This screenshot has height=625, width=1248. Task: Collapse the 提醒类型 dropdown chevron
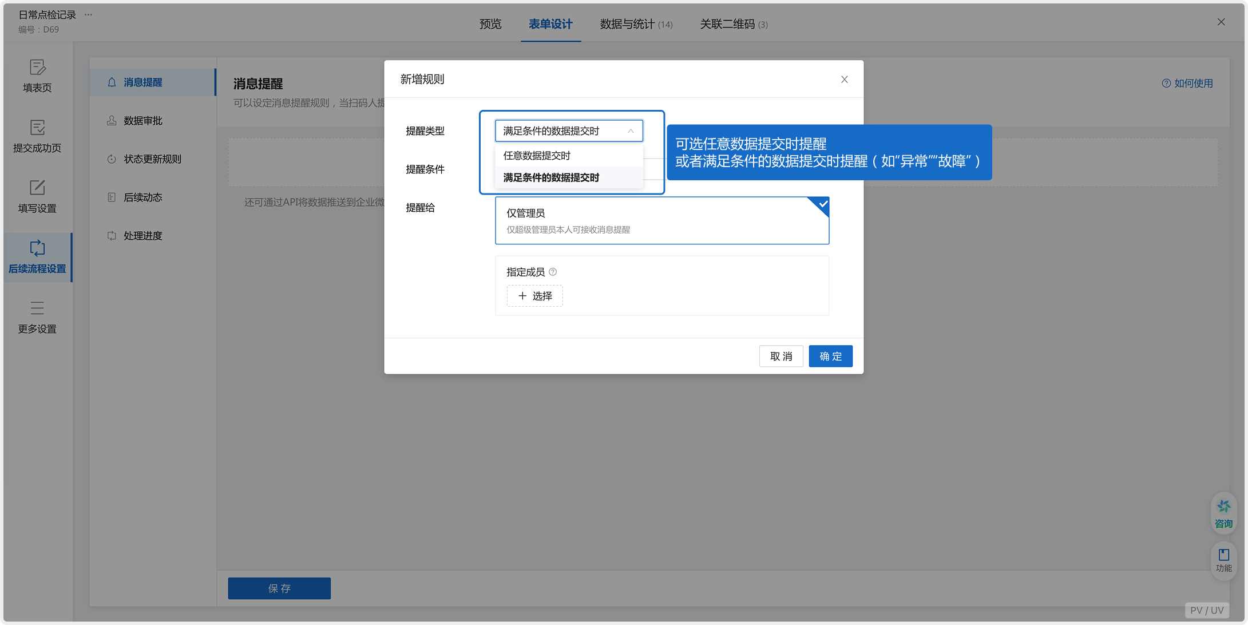(631, 130)
